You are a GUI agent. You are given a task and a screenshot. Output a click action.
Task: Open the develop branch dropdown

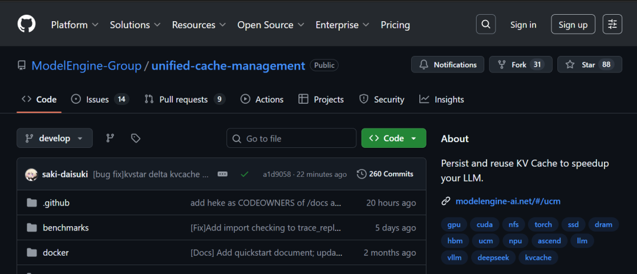(54, 138)
